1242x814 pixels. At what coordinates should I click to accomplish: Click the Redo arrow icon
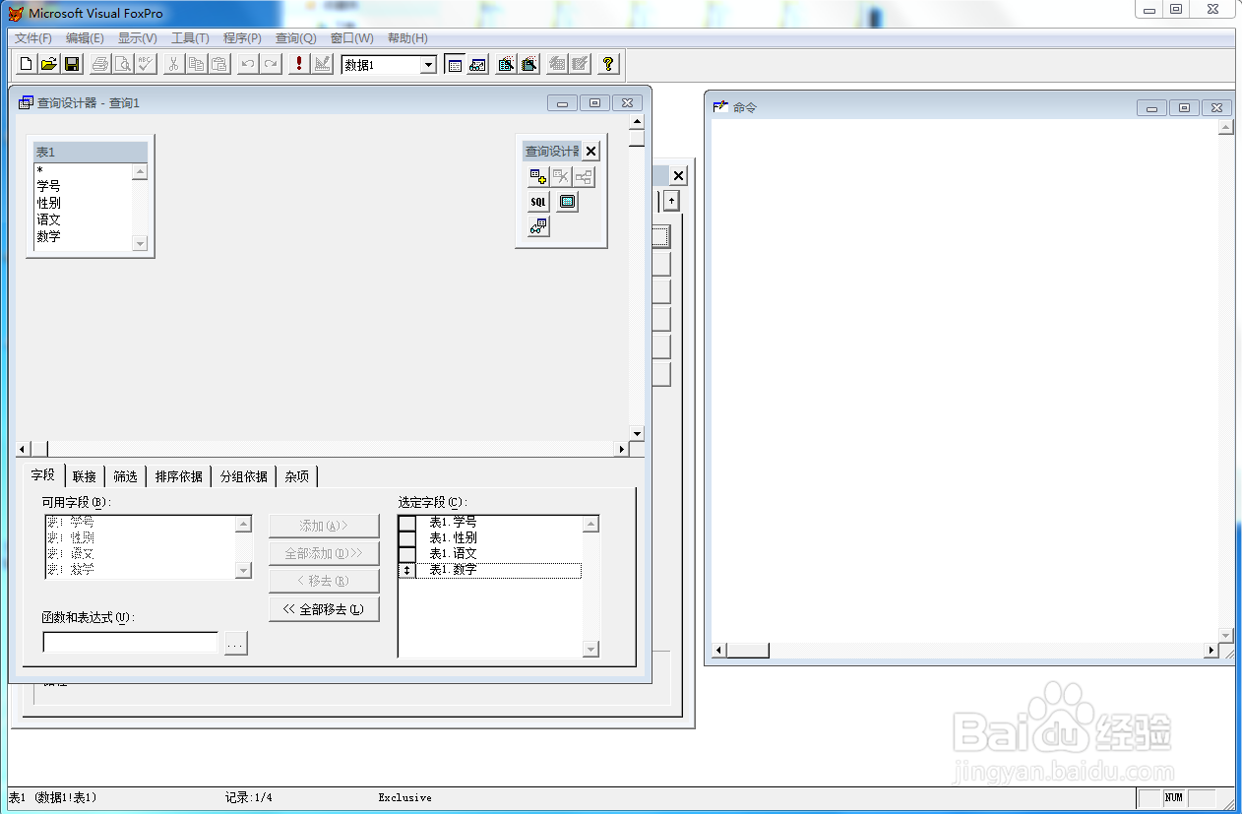click(271, 64)
